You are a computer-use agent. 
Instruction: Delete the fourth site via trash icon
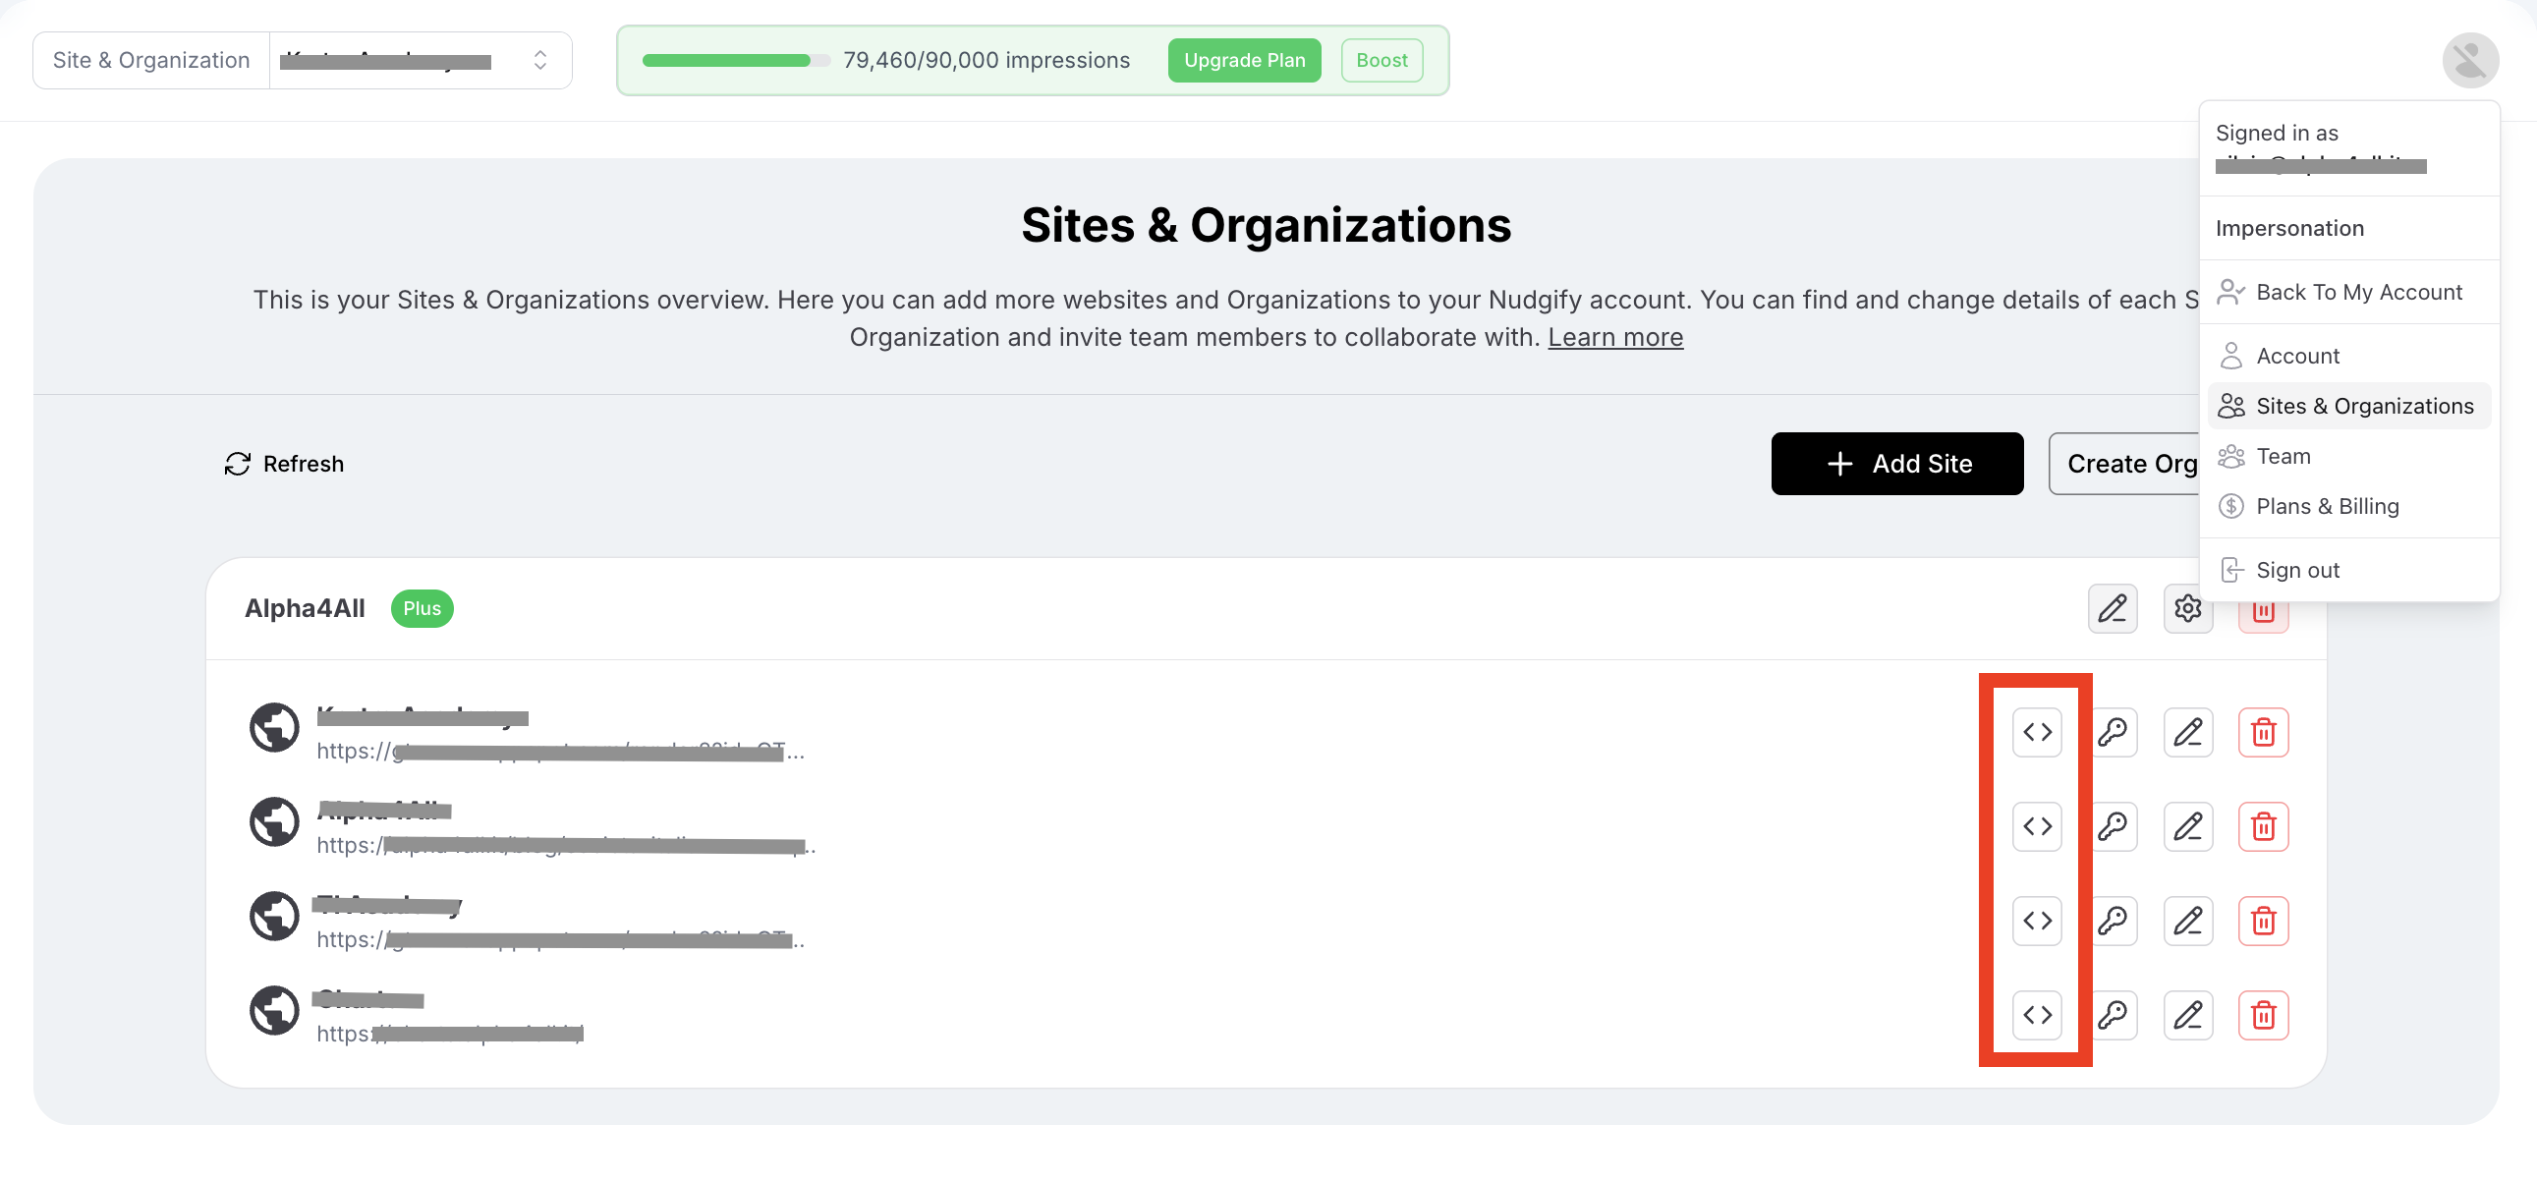coord(2262,1015)
